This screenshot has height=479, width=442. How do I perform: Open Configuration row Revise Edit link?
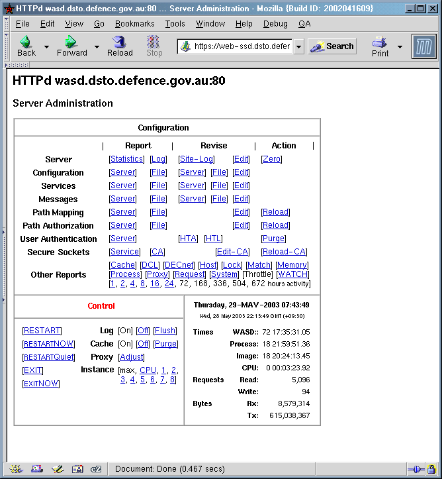pos(241,172)
